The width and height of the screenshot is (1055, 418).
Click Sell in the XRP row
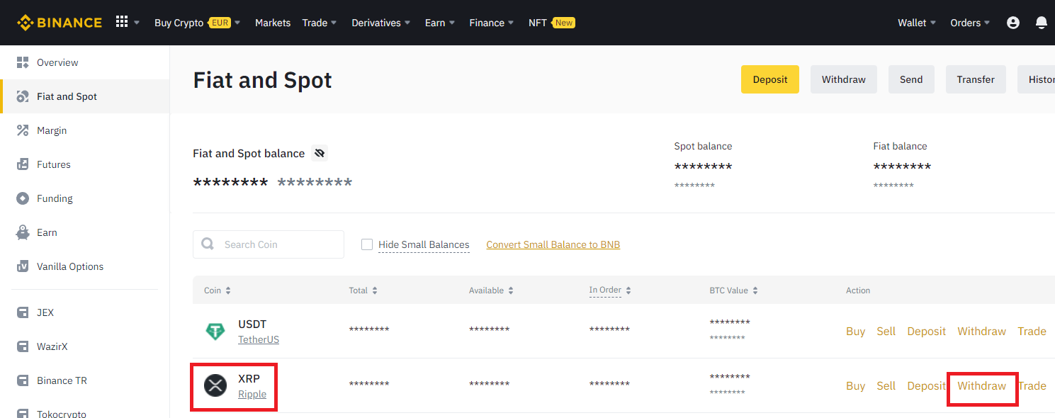(886, 386)
